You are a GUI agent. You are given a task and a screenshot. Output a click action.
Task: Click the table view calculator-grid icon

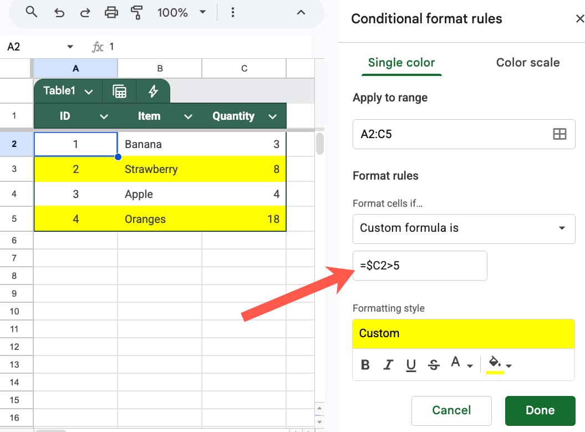point(119,91)
